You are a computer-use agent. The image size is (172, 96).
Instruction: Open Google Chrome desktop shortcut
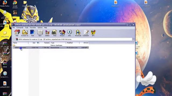tap(15, 5)
